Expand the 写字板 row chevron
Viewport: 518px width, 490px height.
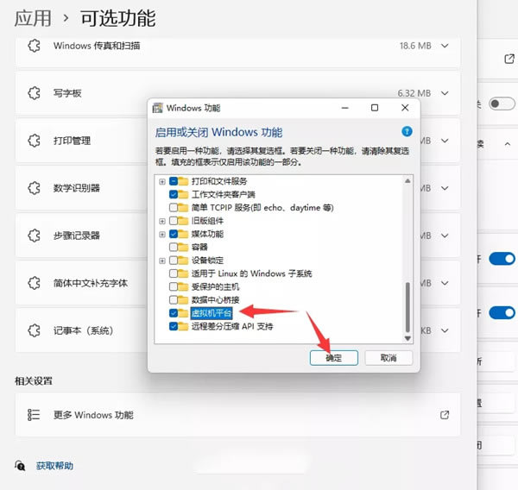point(445,93)
